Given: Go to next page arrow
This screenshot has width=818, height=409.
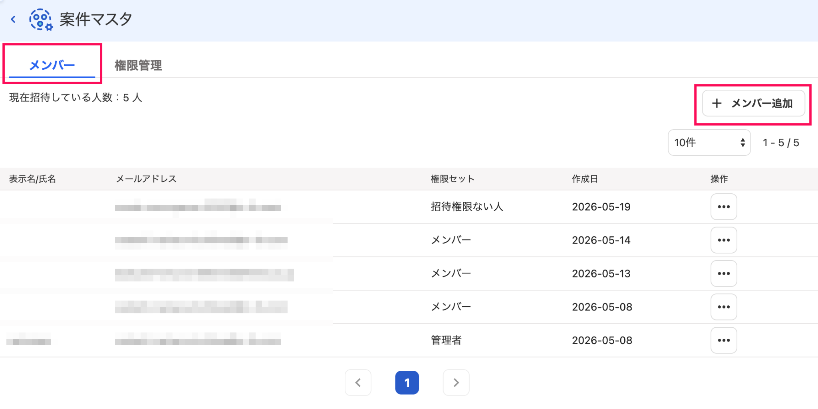Looking at the screenshot, I should (456, 383).
